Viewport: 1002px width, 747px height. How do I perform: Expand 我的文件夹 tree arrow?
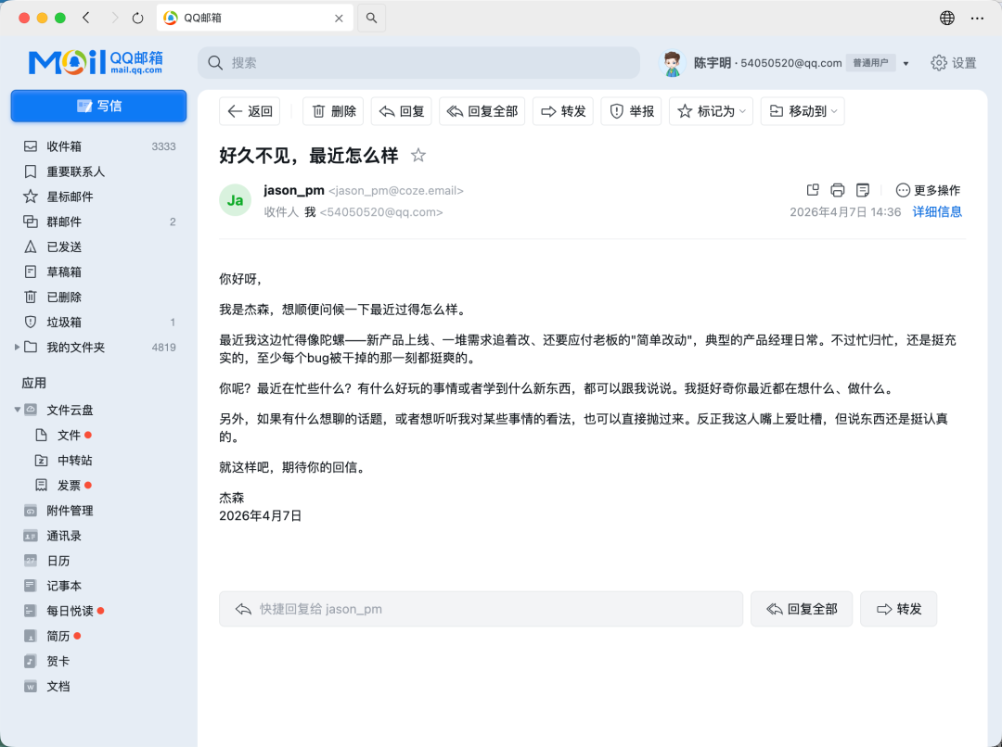17,348
